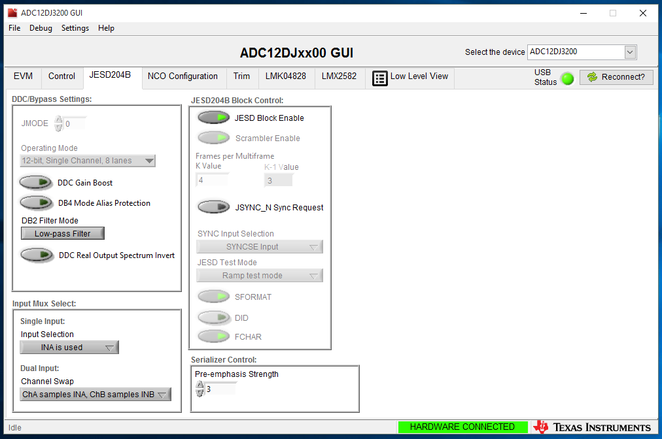Click the Reconnect? button
The height and width of the screenshot is (439, 662).
(x=616, y=77)
